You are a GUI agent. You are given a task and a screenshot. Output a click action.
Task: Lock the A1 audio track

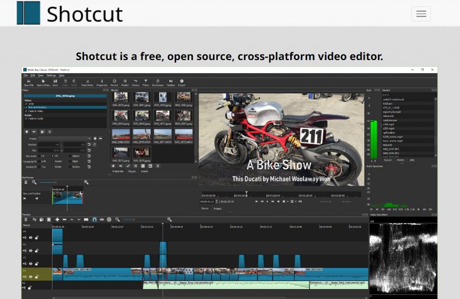click(30, 288)
